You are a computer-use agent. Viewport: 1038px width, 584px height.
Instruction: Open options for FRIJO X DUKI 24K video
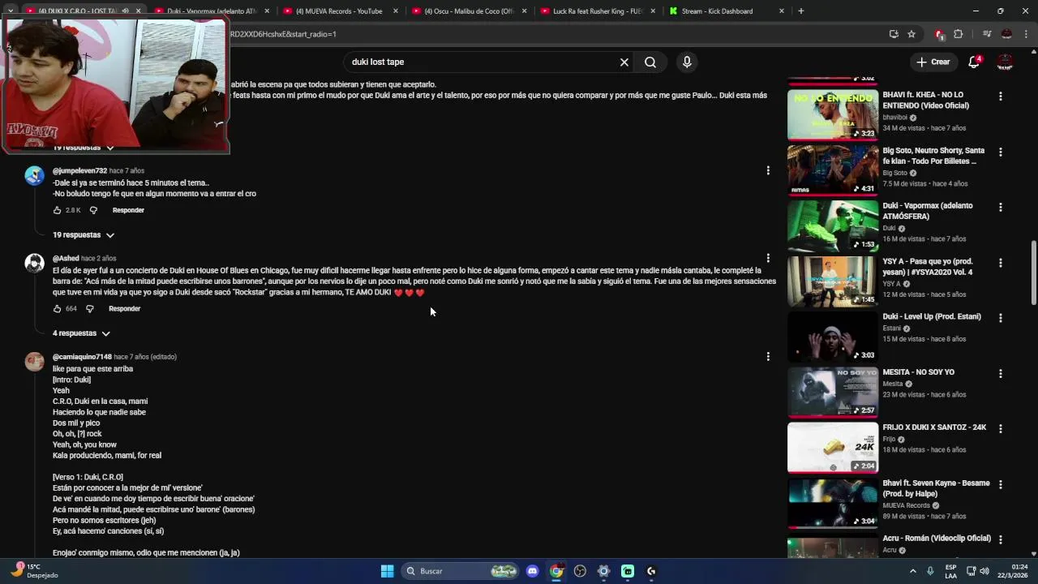(x=1000, y=428)
